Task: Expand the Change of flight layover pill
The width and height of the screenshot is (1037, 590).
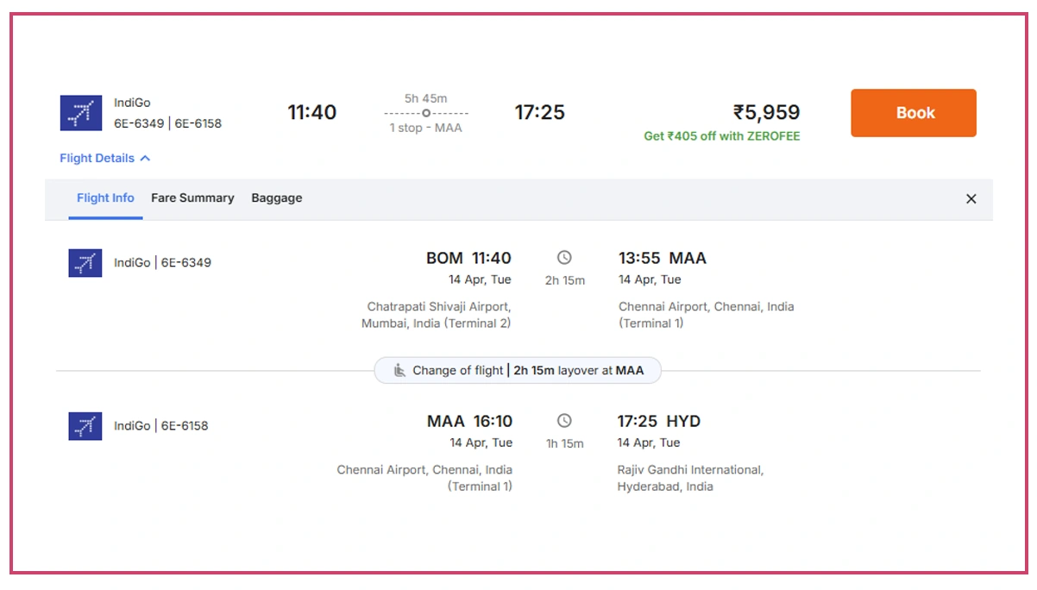Action: (x=518, y=370)
